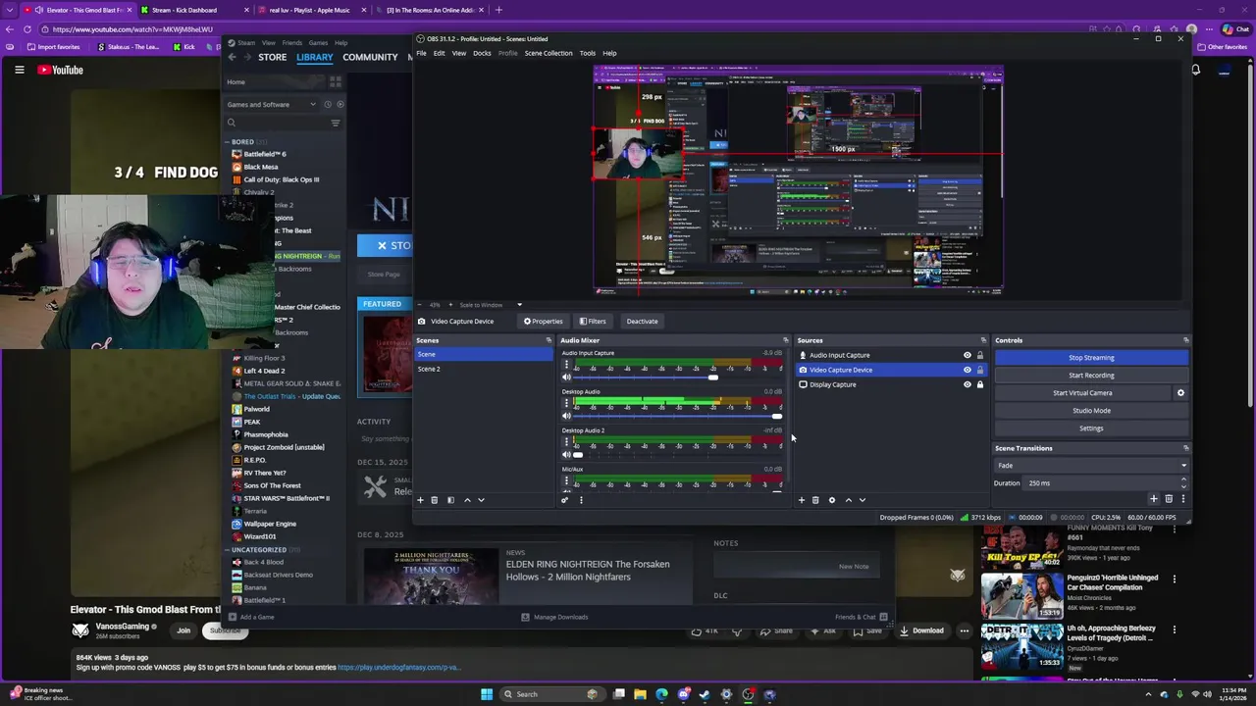Collapse UNCATEGORIZED category in Steam library
The width and height of the screenshot is (1256, 706).
pos(228,550)
